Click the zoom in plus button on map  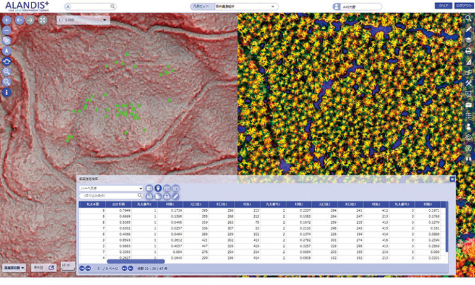(7, 20)
